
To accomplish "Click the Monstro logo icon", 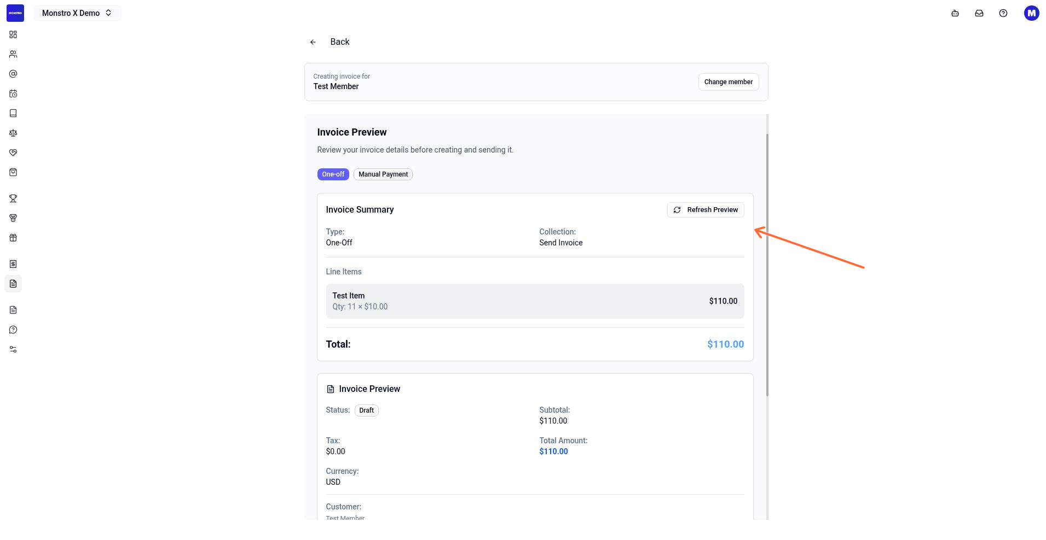I will coord(15,13).
